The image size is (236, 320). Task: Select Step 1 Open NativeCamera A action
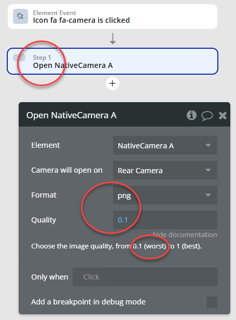(113, 61)
